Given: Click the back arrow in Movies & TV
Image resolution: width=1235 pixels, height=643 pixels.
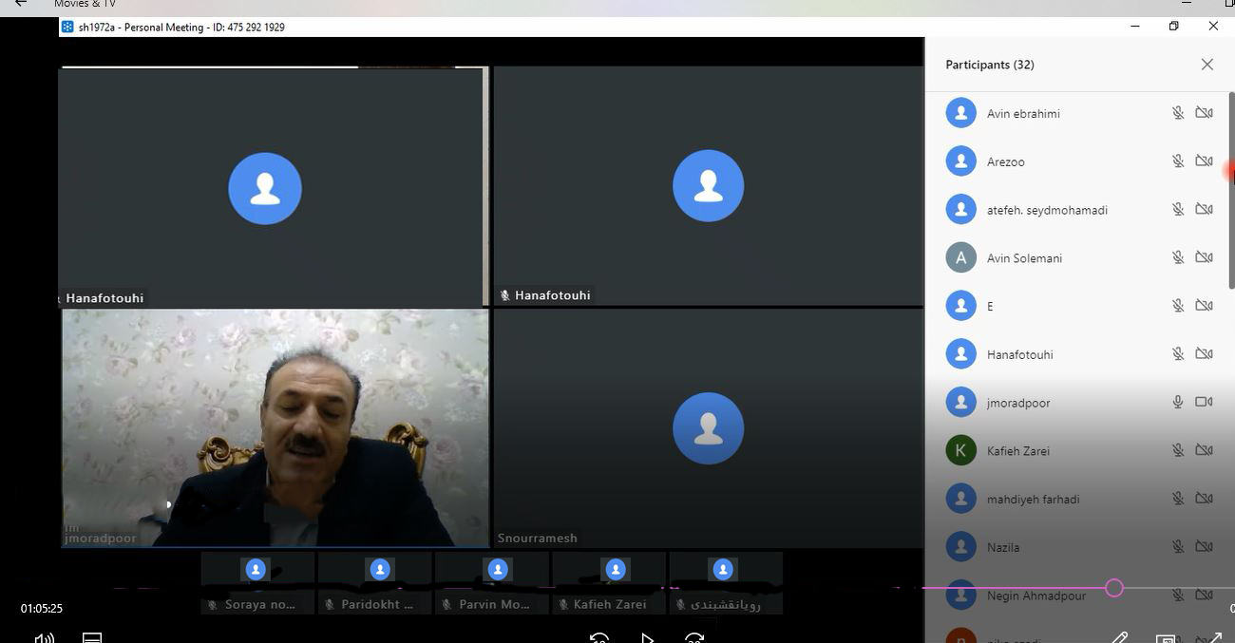Looking at the screenshot, I should pos(20,4).
